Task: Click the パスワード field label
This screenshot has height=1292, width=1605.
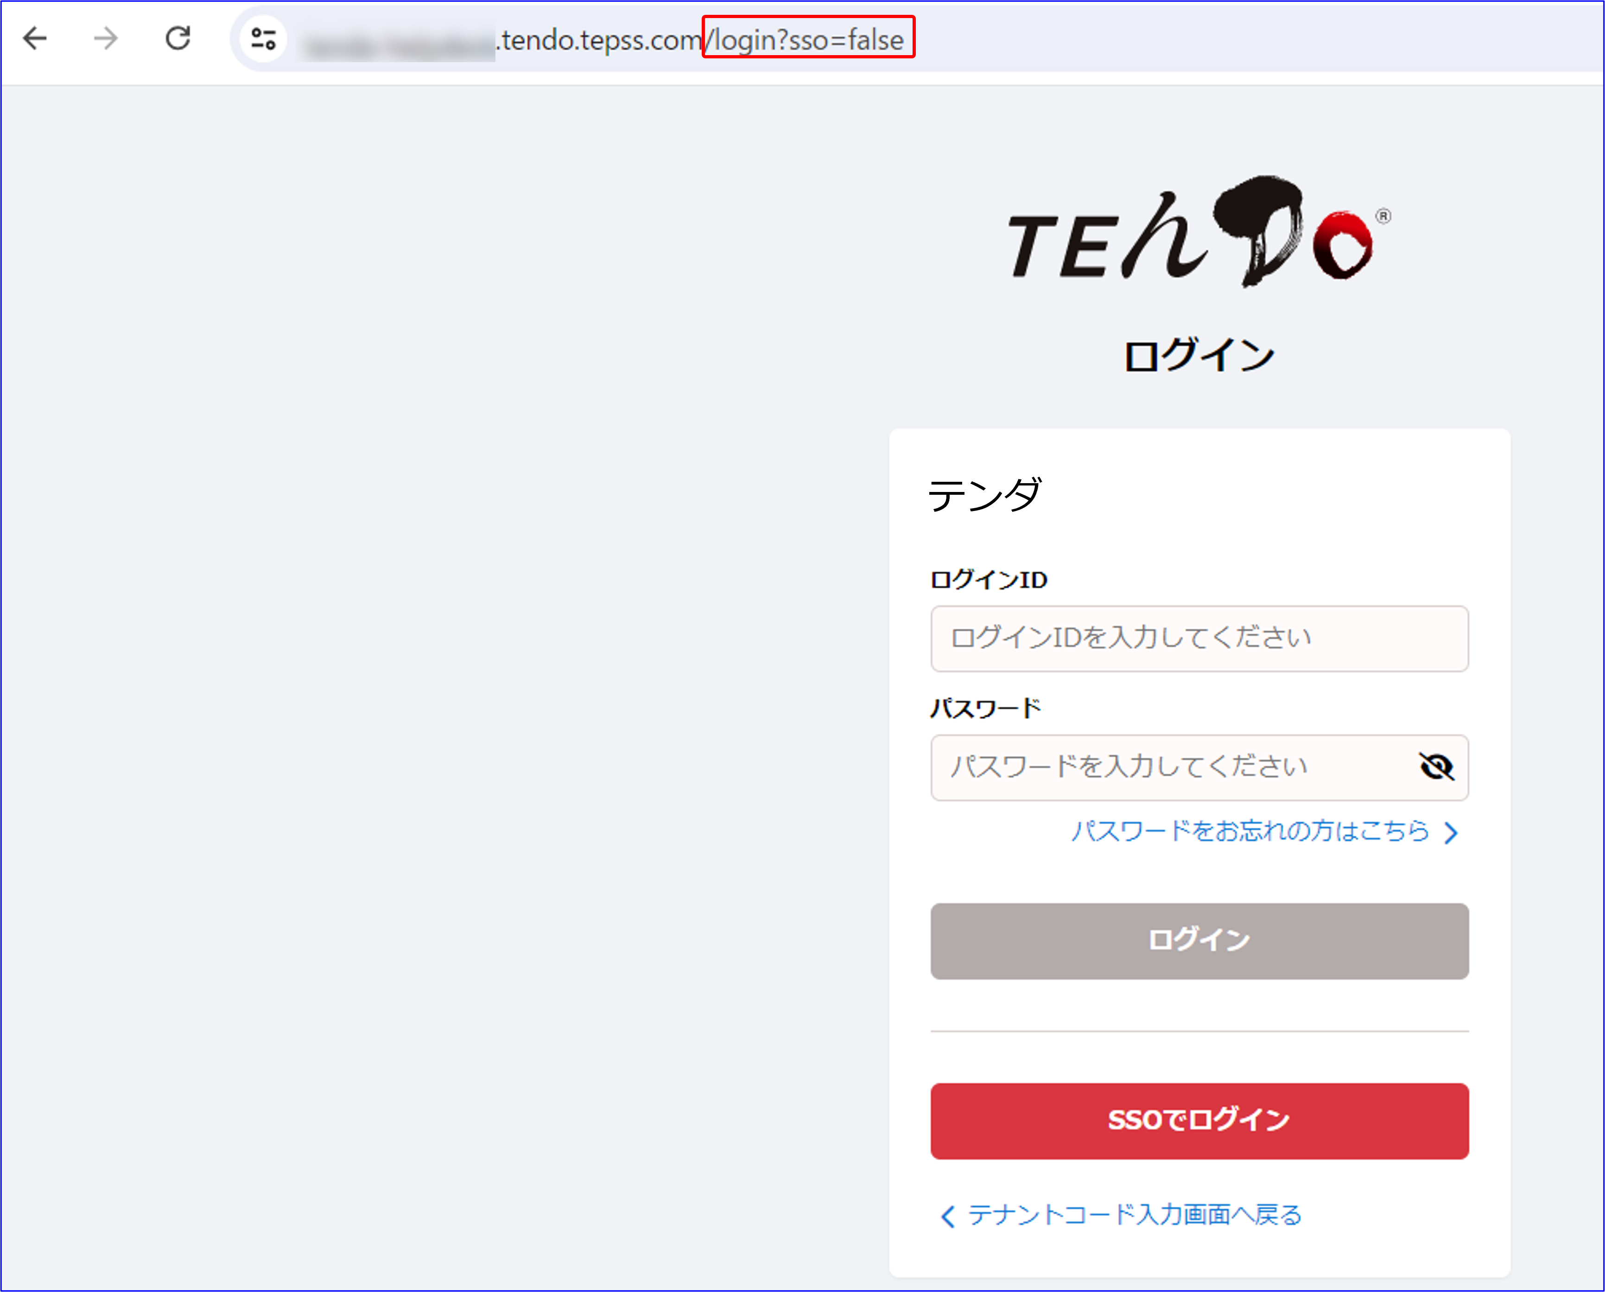Action: 986,708
